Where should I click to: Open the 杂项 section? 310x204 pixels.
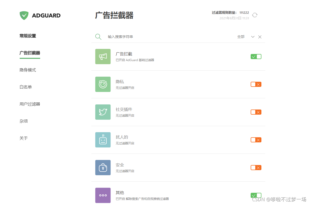pyautogui.click(x=24, y=121)
